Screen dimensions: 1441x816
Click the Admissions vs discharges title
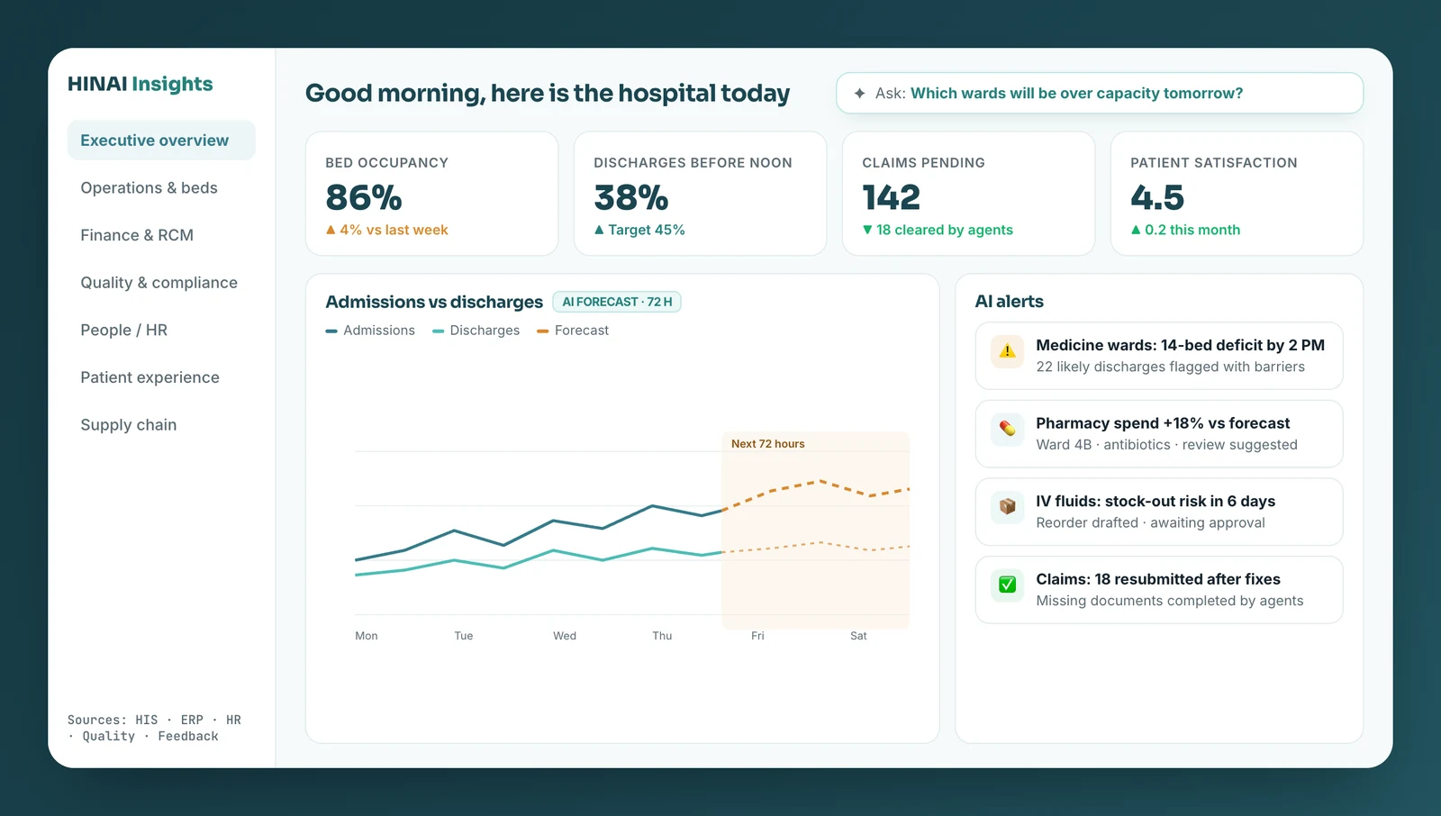pos(434,302)
